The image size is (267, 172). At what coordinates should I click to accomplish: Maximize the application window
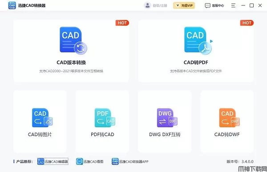point(251,6)
